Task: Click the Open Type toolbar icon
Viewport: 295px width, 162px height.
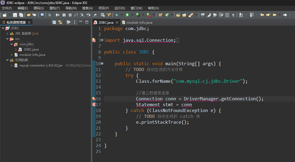Action: tap(178, 15)
